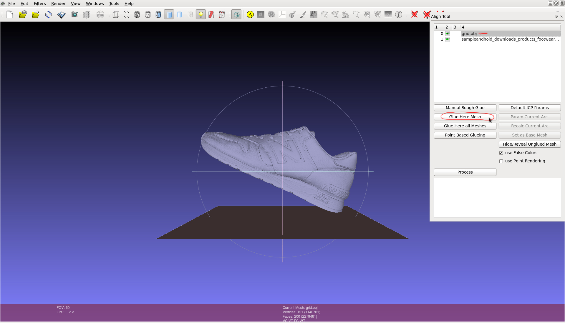Select flat shading render mode

point(169,14)
